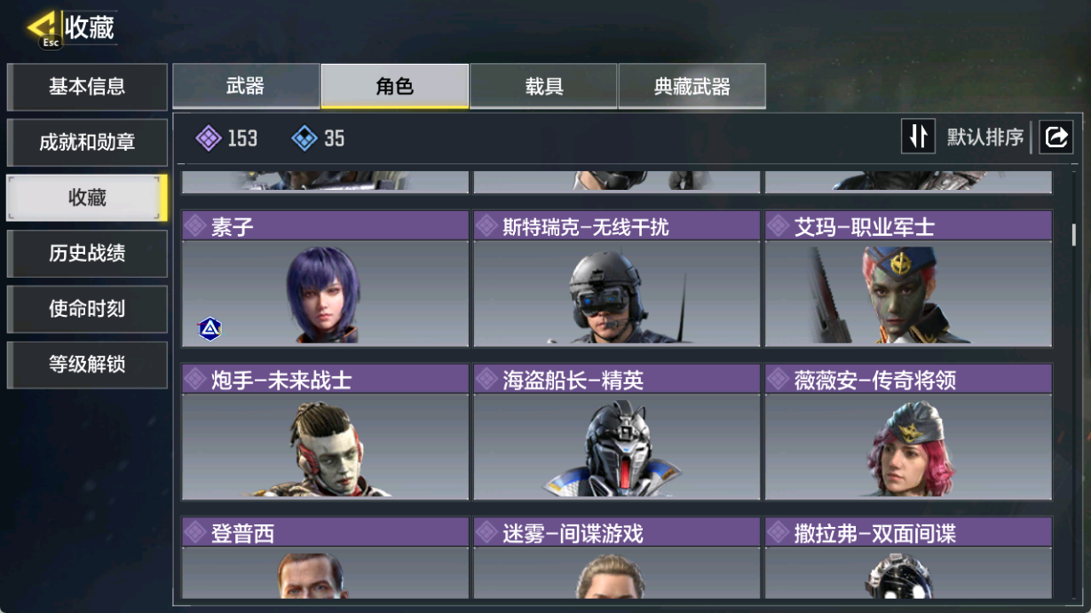This screenshot has height=613, width=1091.
Task: Open the 典藏武器 tab
Action: [x=692, y=86]
